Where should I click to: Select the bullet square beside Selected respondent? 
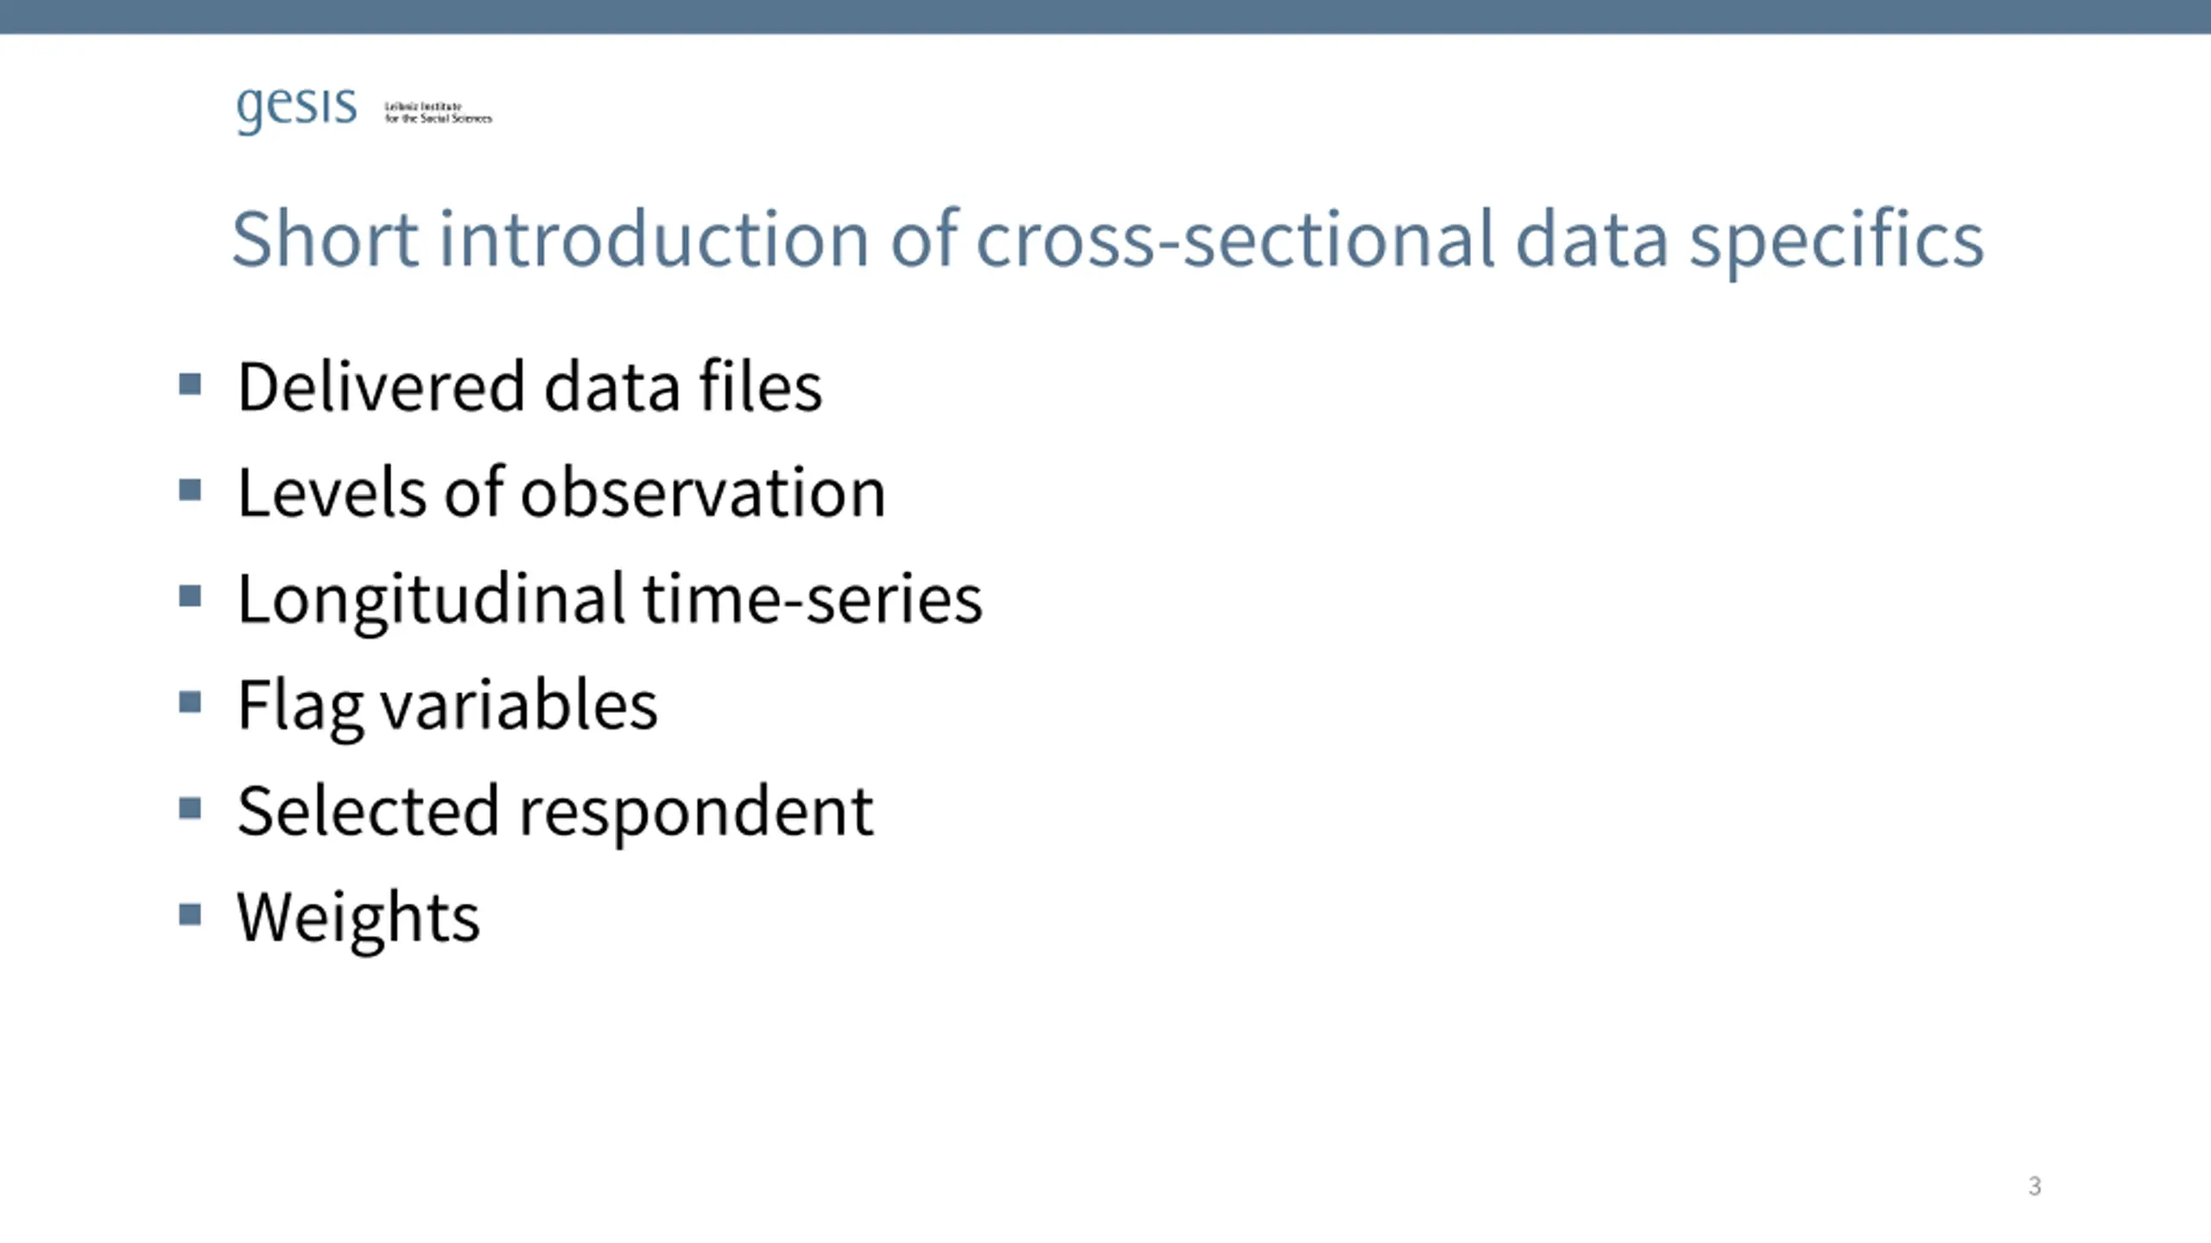[190, 809]
